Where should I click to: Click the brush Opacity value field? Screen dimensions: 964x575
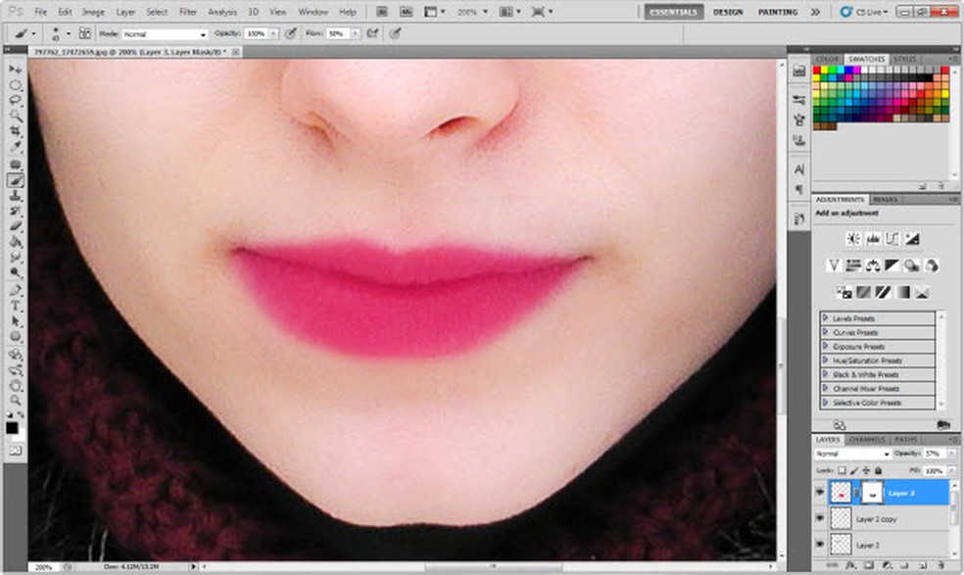pyautogui.click(x=256, y=33)
